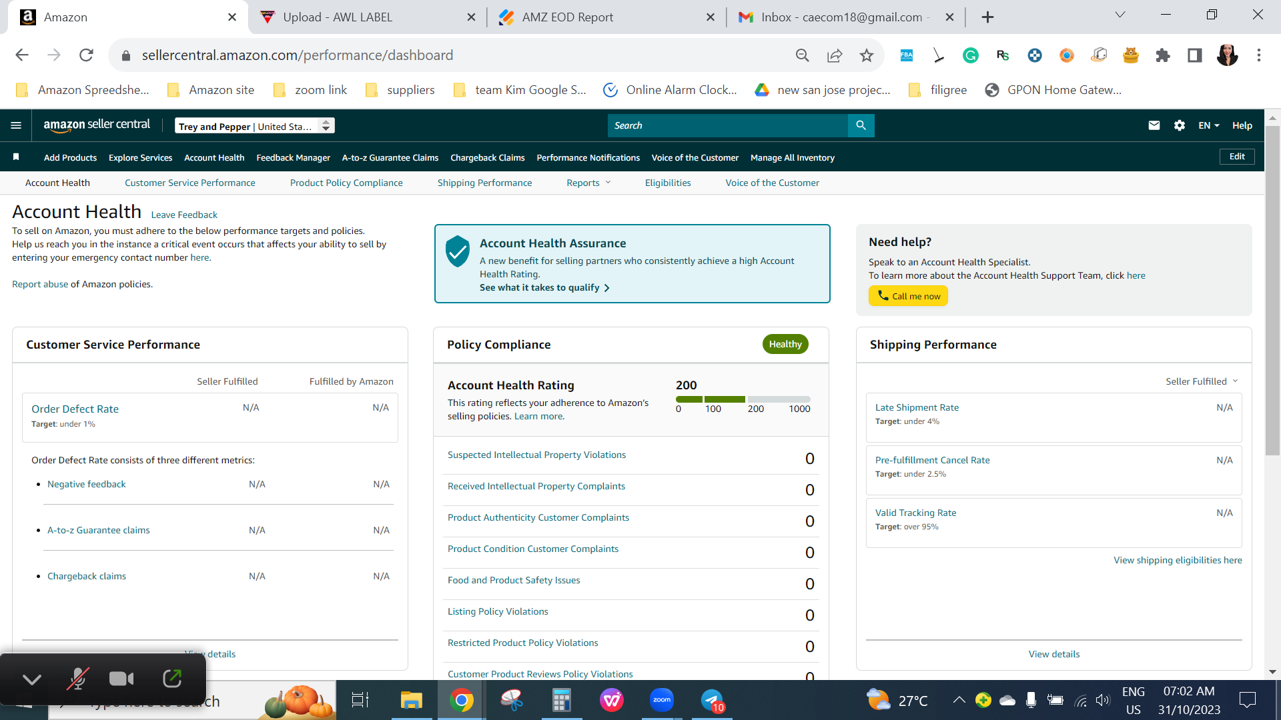
Task: Bookmark this page with the star
Action: click(867, 55)
